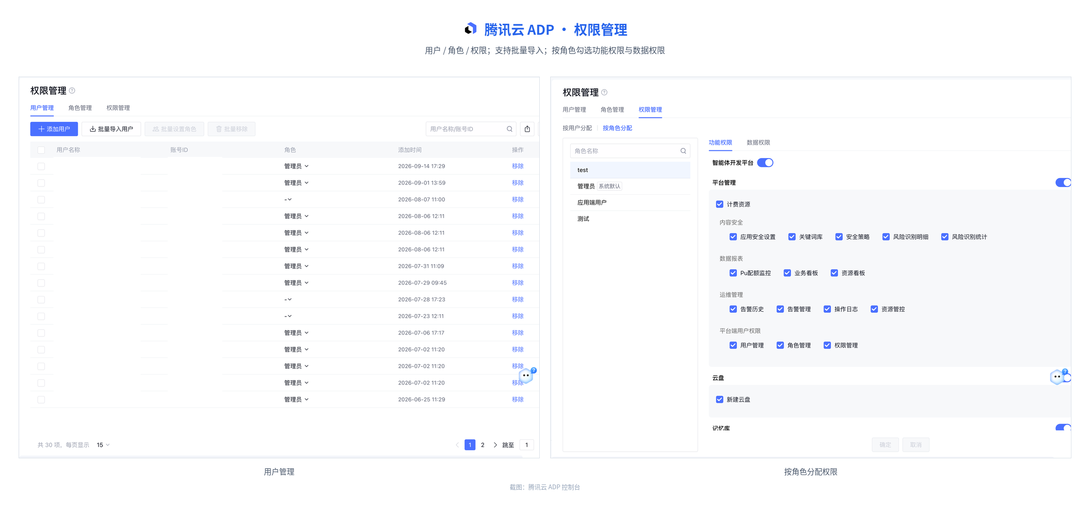
Task: Click the 用户名称/账号ID search field
Action: (x=471, y=129)
